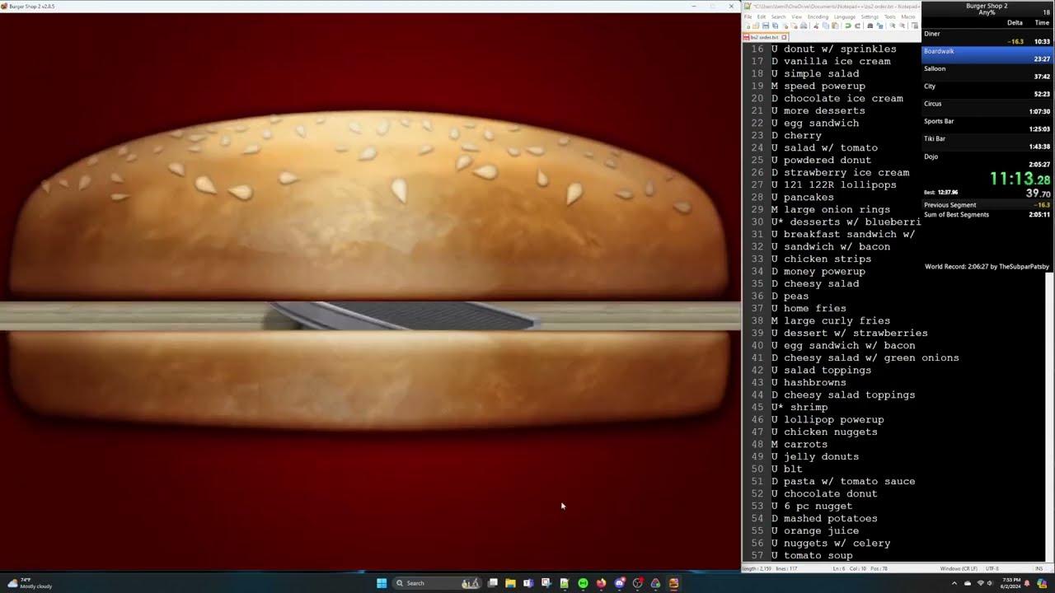Image resolution: width=1055 pixels, height=593 pixels.
Task: Open File Explorer from the taskbar
Action: 510,583
